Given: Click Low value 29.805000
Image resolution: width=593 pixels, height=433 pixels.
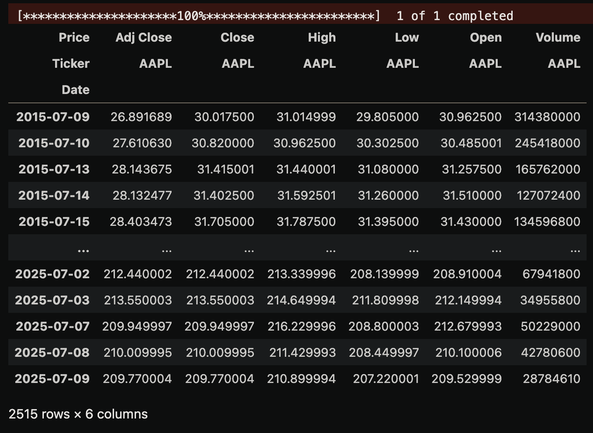Looking at the screenshot, I should click(x=388, y=117).
